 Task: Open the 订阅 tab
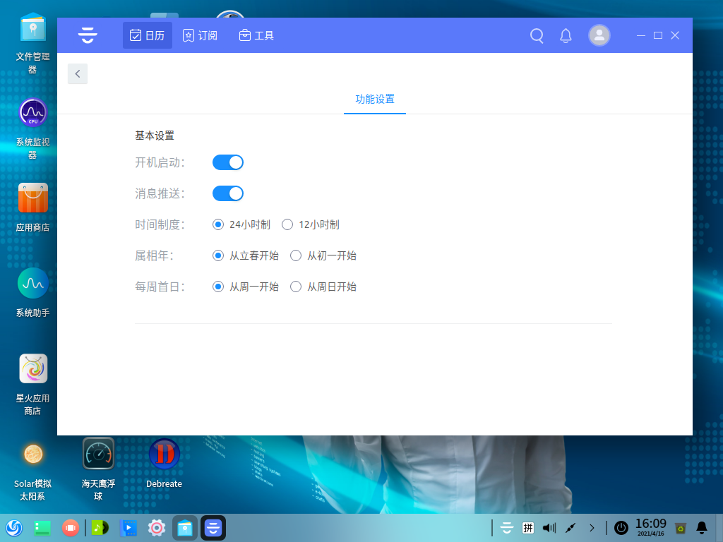pos(200,35)
